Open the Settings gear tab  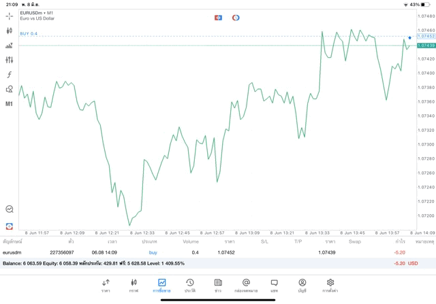(x=330, y=285)
